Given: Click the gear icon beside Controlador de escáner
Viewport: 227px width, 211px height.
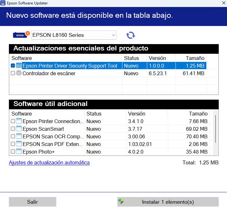Looking at the screenshot, I should 19,73.
